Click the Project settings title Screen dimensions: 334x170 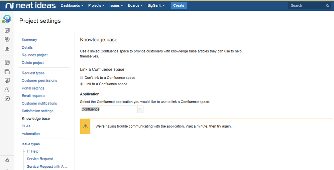coord(40,21)
